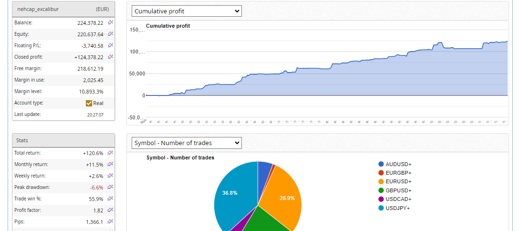The height and width of the screenshot is (231, 521).
Task: Select the AUDUSD+ legend entry
Action: click(x=398, y=164)
